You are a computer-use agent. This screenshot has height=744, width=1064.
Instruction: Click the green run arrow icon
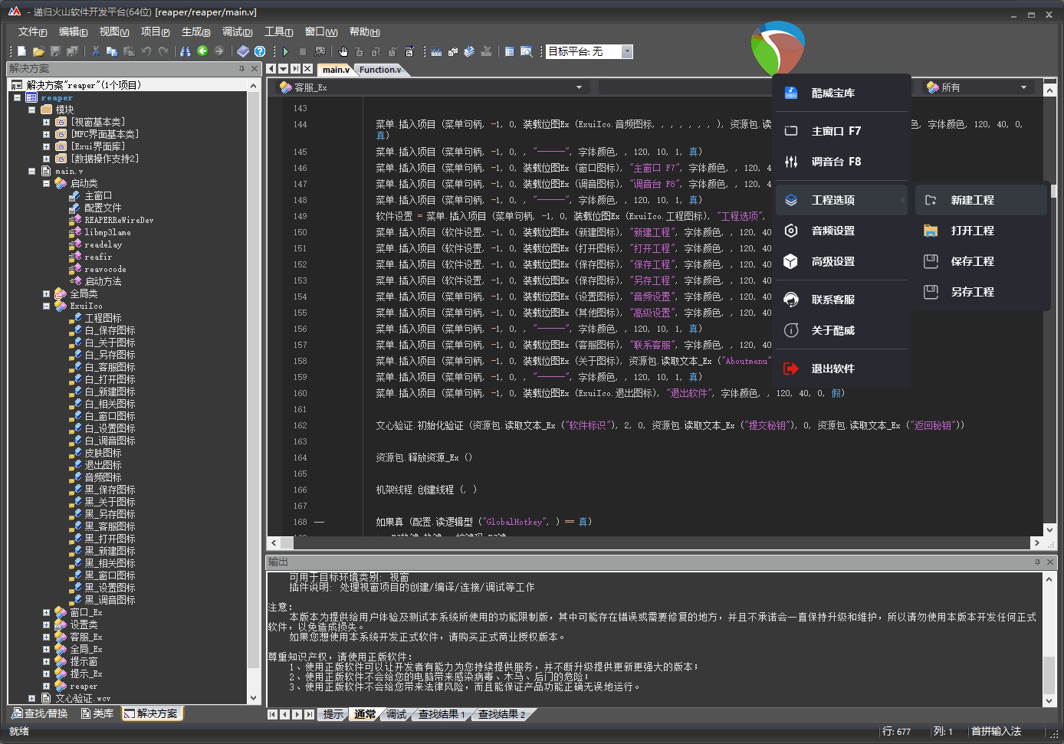click(286, 51)
